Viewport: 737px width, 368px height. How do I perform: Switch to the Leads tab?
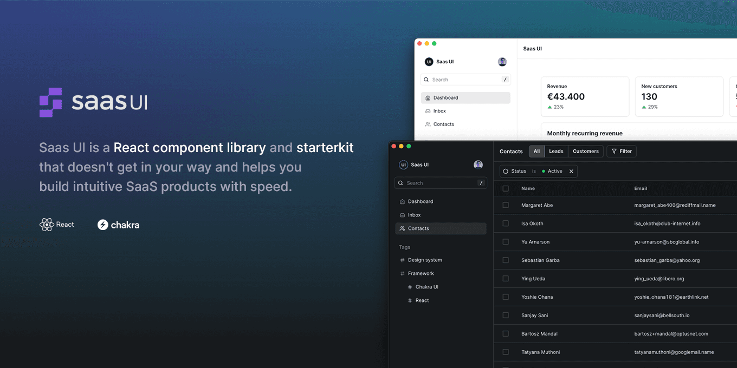pyautogui.click(x=557, y=151)
